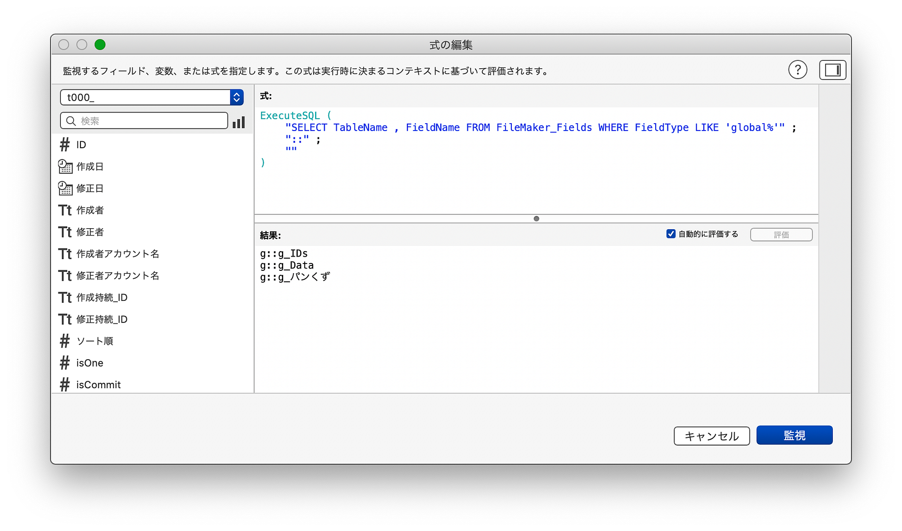Click the number icon beside isOne
902x531 pixels.
(x=64, y=363)
